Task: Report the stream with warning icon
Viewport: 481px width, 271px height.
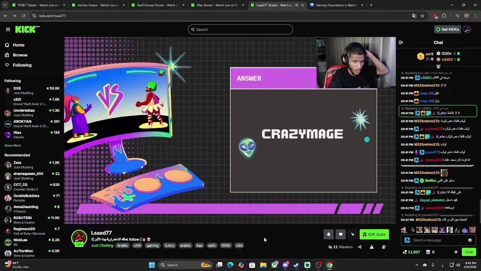Action: coord(372,247)
